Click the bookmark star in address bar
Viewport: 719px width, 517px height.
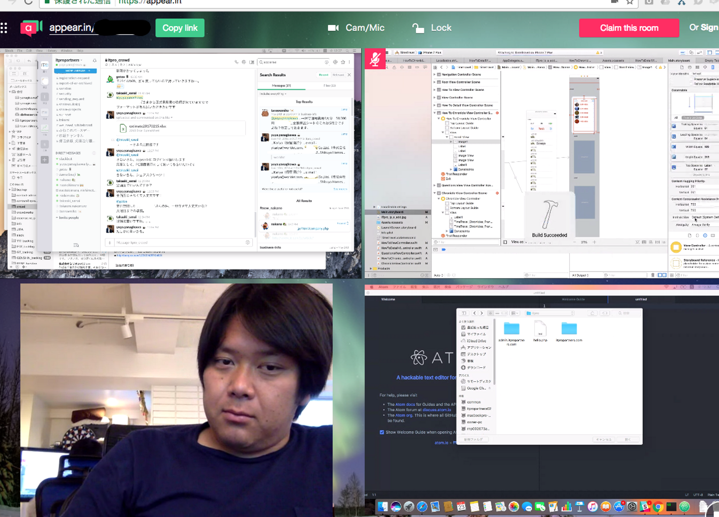pyautogui.click(x=630, y=2)
